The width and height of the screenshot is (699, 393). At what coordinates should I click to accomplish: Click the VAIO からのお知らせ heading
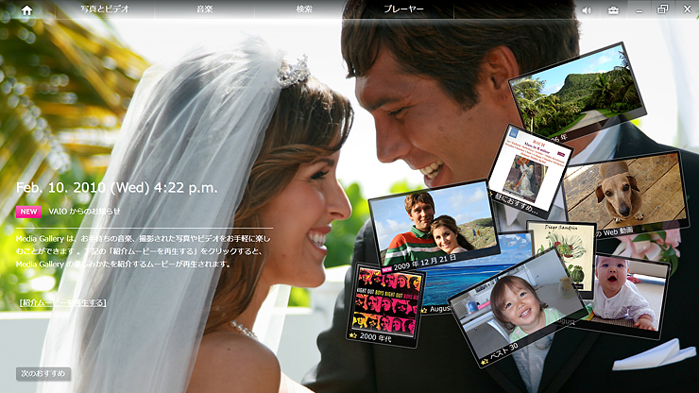pos(85,212)
